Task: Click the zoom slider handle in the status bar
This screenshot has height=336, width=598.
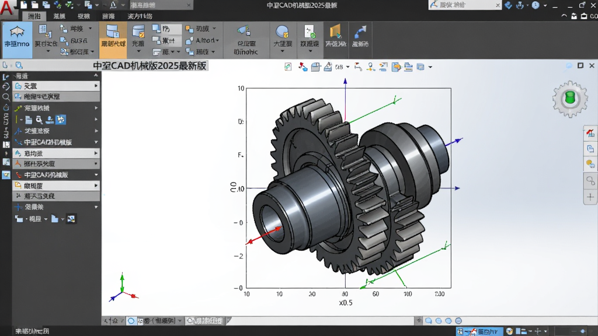Action: pyautogui.click(x=583, y=331)
